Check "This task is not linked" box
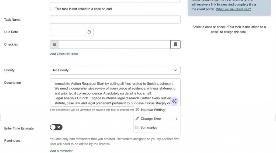Image resolution: width=276 pixels, height=153 pixels. [51, 8]
